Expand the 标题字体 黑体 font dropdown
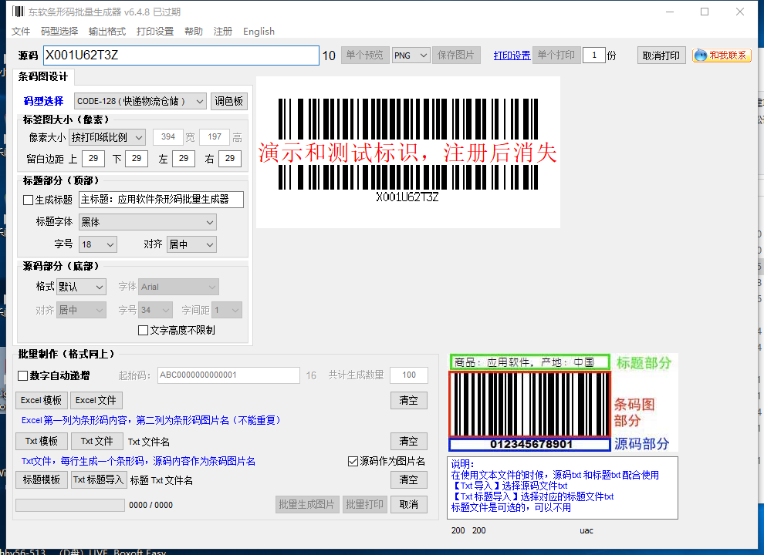The height and width of the screenshot is (555, 764). [x=147, y=223]
